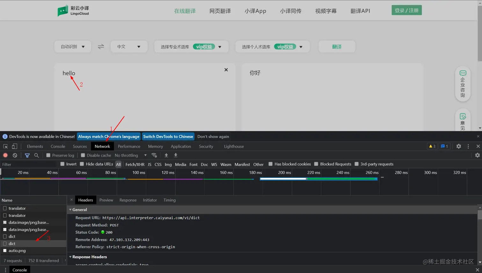482x273 pixels.
Task: Open the Performance tab
Action: 129,146
